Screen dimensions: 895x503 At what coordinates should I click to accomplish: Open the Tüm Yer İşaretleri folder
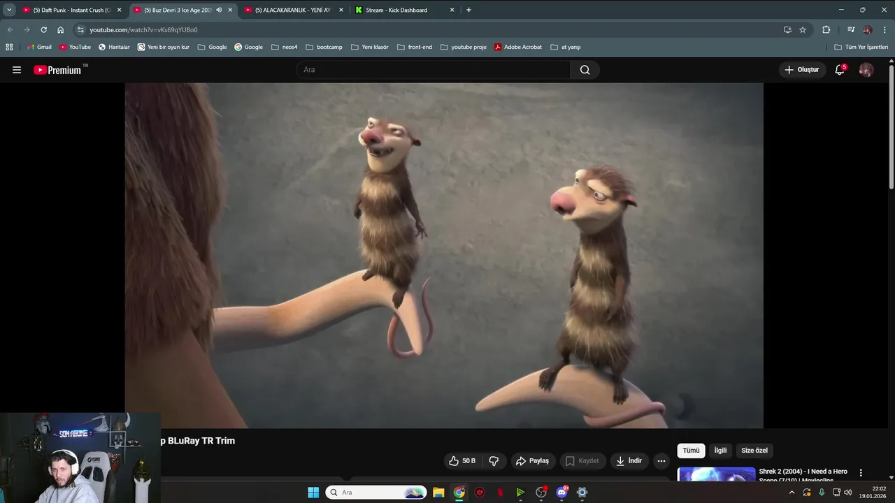click(861, 47)
